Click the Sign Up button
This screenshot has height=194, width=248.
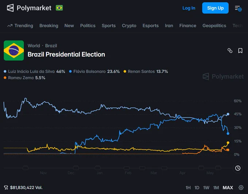pos(215,8)
